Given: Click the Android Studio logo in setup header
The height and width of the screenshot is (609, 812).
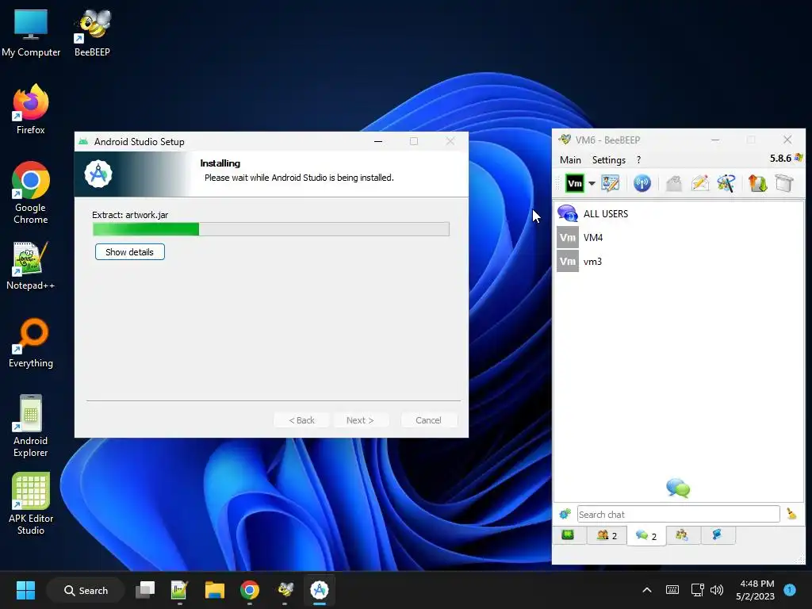Looking at the screenshot, I should 98,174.
